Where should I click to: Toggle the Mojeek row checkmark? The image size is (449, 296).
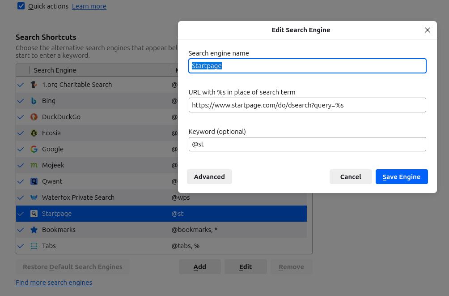21,165
